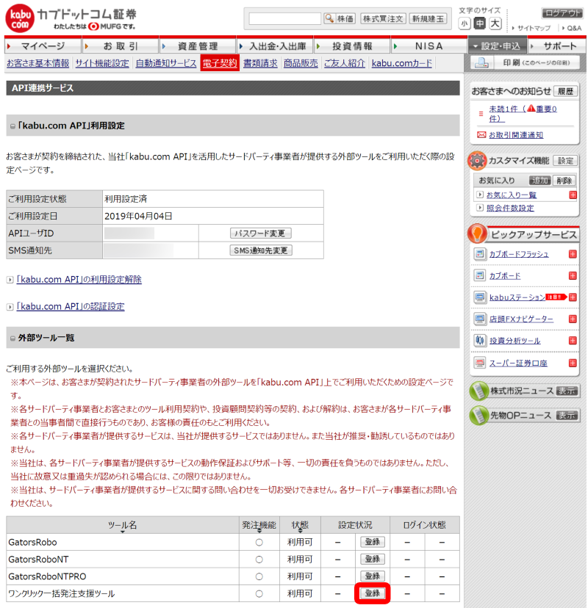The image size is (588, 608).
Task: Open the 投資情報 menu
Action: tap(352, 46)
